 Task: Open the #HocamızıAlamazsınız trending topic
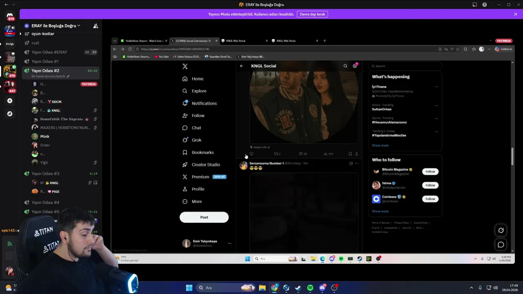pos(389,122)
